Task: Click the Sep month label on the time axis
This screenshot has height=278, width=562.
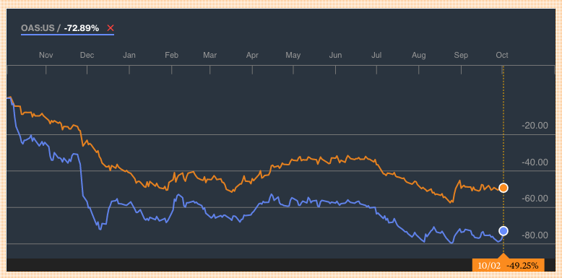Action: [x=461, y=55]
